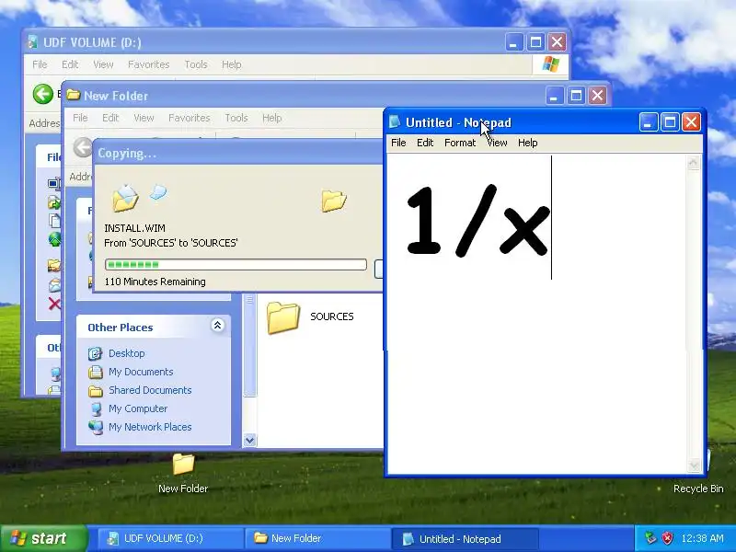Minimize the Notepad window
This screenshot has height=552, width=736.
[x=649, y=122]
